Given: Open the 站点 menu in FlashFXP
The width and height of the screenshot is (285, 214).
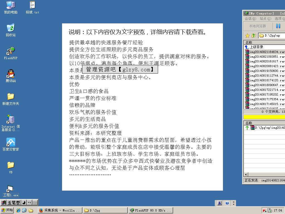Looking at the screenshot, I should [x=265, y=19].
